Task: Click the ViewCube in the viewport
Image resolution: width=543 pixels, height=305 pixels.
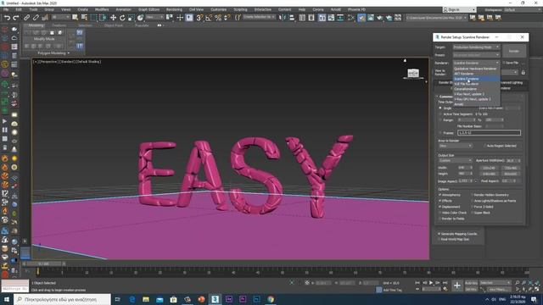Action: point(413,74)
